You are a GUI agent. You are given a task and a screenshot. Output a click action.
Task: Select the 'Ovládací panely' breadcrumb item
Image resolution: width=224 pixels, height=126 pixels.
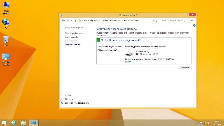(91, 20)
